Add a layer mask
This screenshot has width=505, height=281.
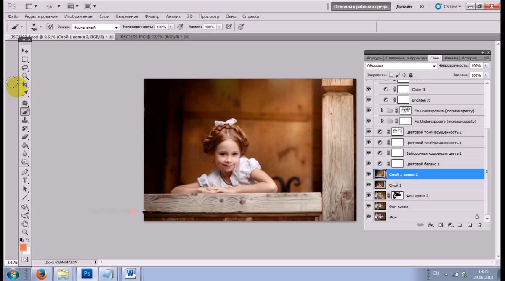(x=440, y=225)
